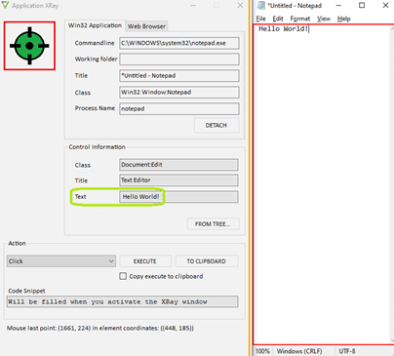Image resolution: width=394 pixels, height=356 pixels.
Task: Click Notepad's vertical scrollbar
Action: point(391,184)
